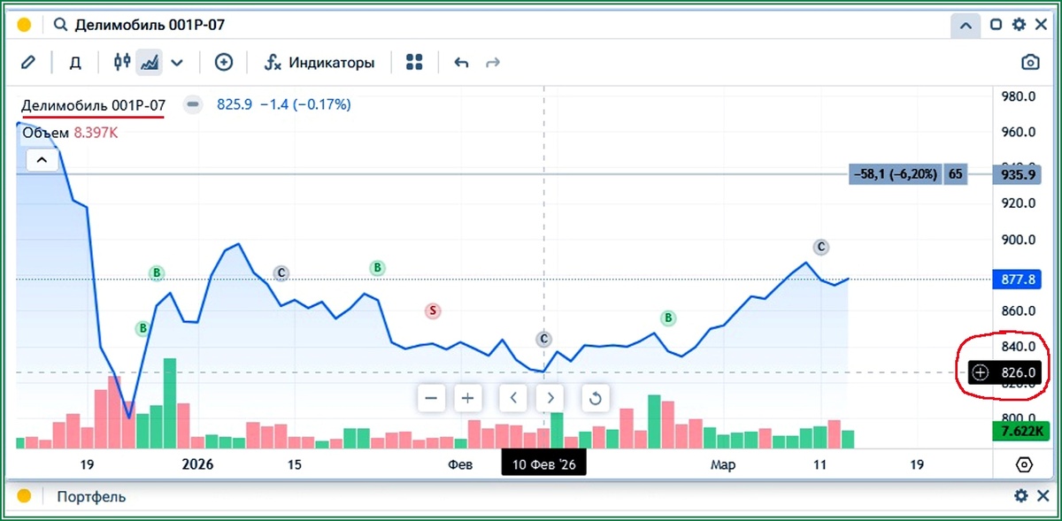Open chart widget settings gear
1062x521 pixels.
click(1019, 25)
